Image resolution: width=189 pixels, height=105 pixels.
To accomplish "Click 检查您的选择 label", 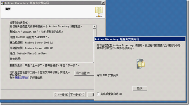I will click(x=19, y=23).
